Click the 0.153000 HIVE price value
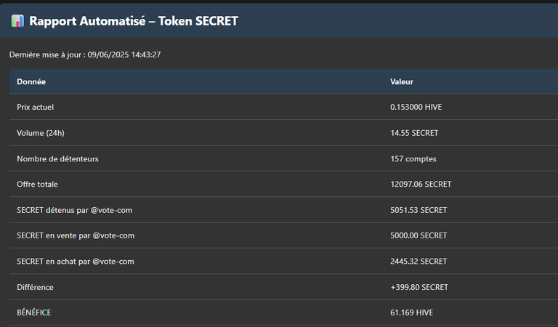Image resolution: width=558 pixels, height=327 pixels. [416, 107]
